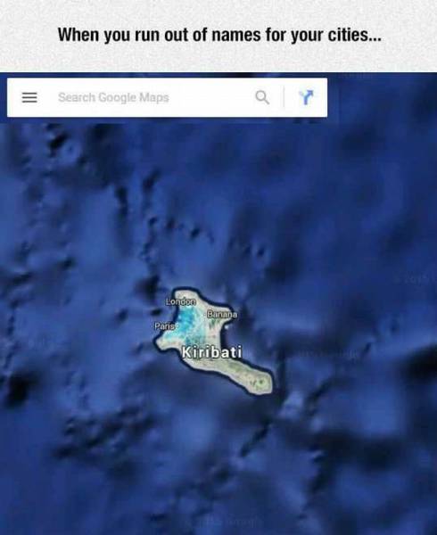This screenshot has width=437, height=535.
Task: Open directions with the blue arrow icon
Action: [306, 97]
